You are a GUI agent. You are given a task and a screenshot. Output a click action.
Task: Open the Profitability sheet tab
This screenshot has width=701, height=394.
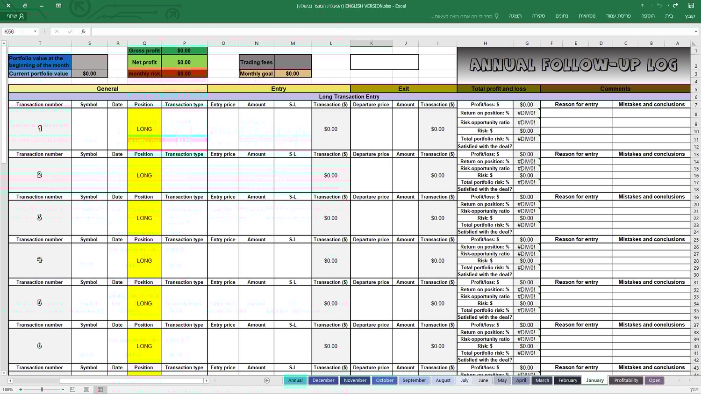(x=626, y=380)
